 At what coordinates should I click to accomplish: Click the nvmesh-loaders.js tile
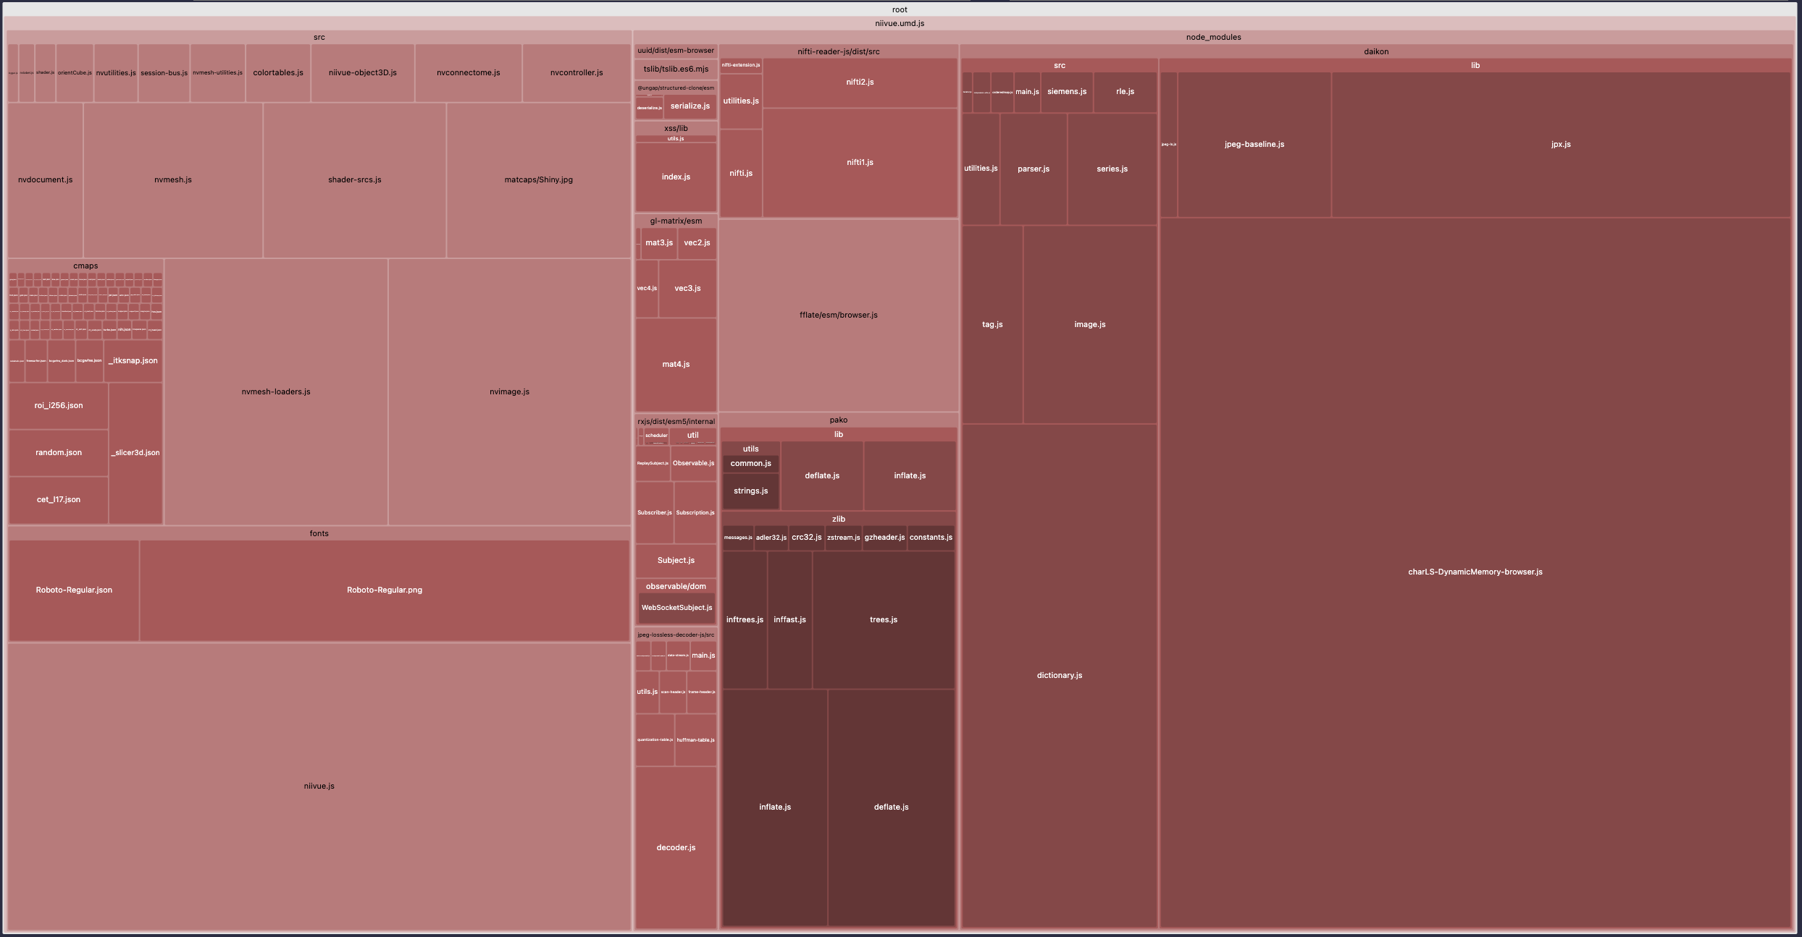tap(275, 391)
